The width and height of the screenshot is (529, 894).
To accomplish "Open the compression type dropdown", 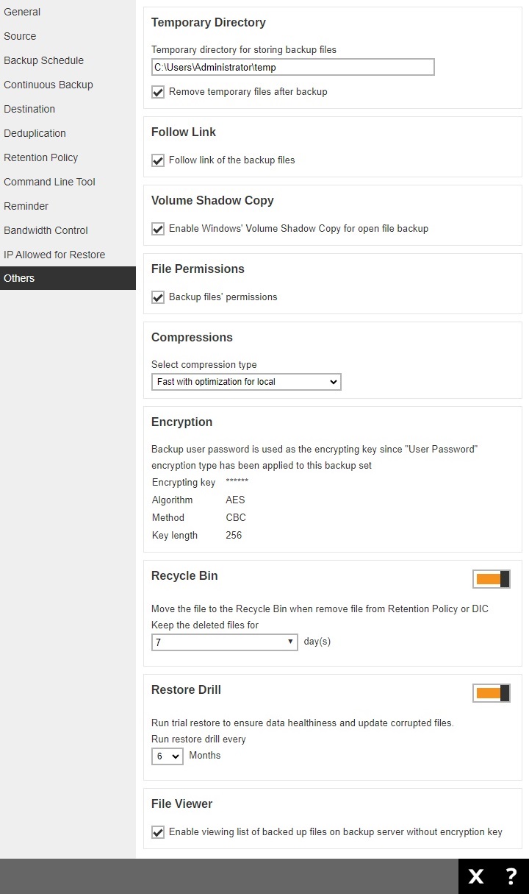I will point(246,382).
